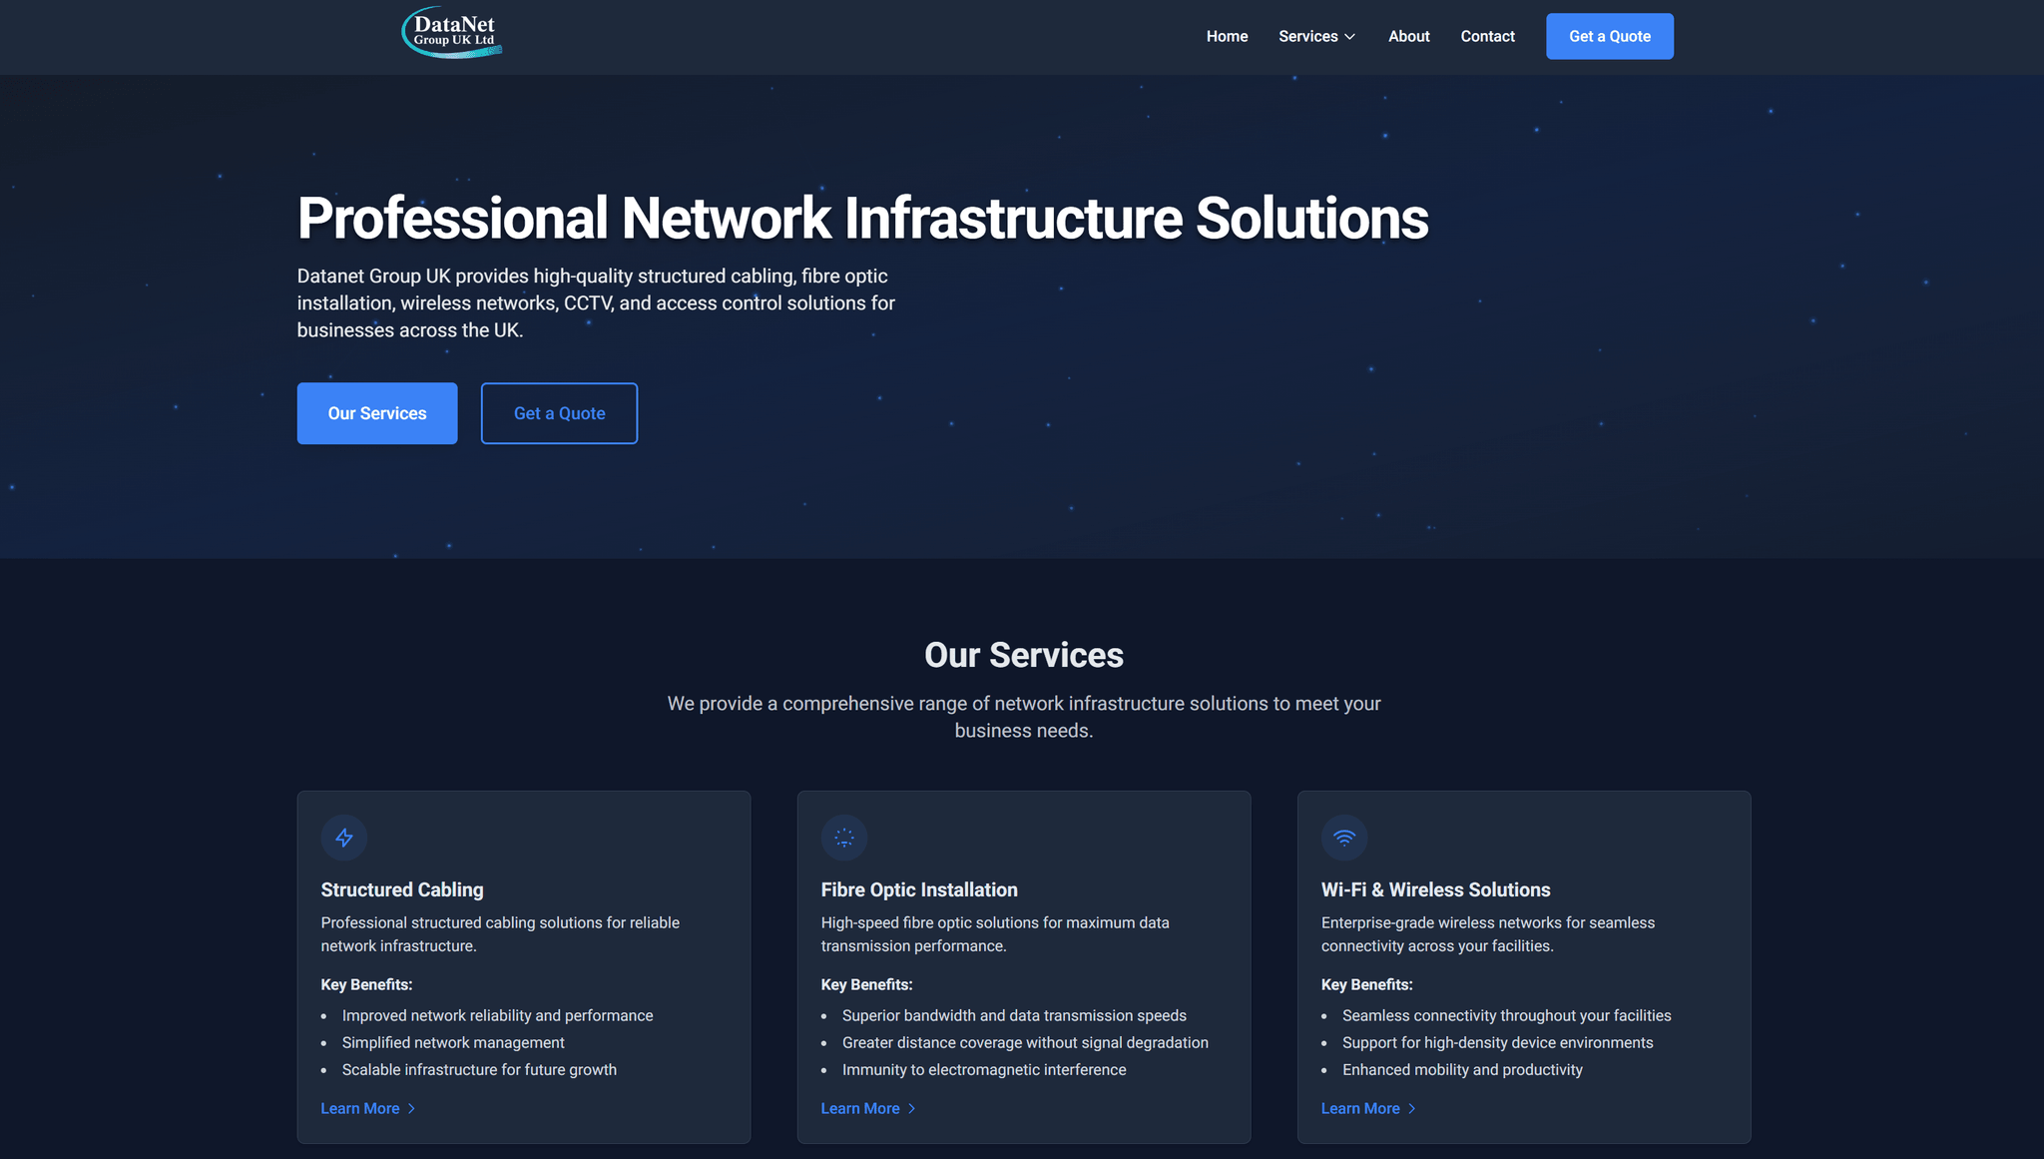This screenshot has width=2044, height=1159.
Task: Follow Learn More under Fibre Optic Installation
Action: point(860,1109)
